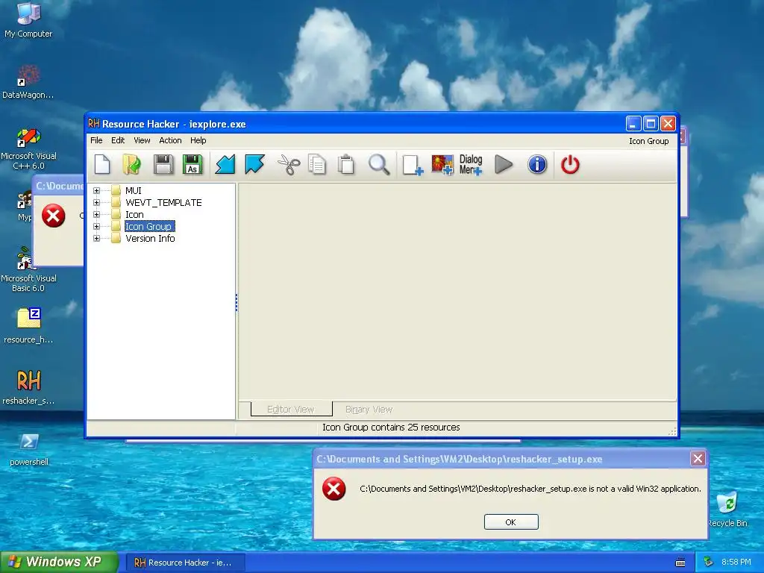This screenshot has height=573, width=764.
Task: Select the reshacker_s... desktop icon
Action: 28,387
